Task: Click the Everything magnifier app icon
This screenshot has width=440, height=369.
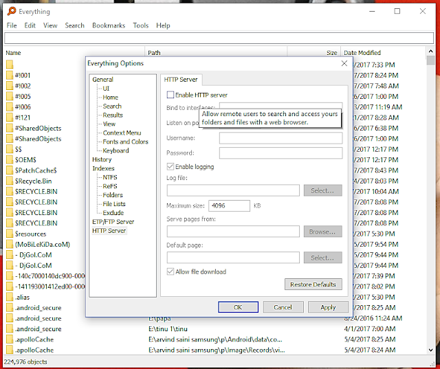Action: pos(12,11)
